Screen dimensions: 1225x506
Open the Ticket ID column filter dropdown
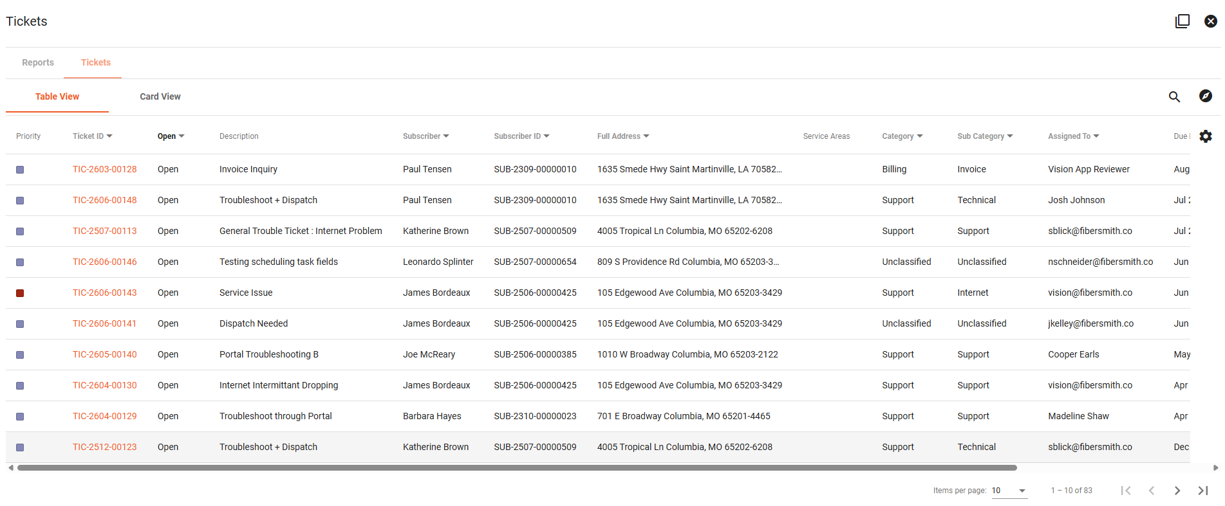109,136
